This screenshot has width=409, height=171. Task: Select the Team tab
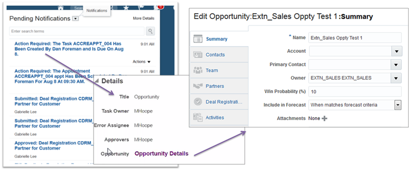click(x=212, y=70)
